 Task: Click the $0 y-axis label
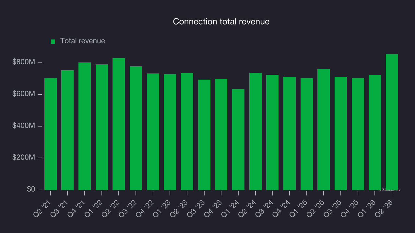[31, 189]
